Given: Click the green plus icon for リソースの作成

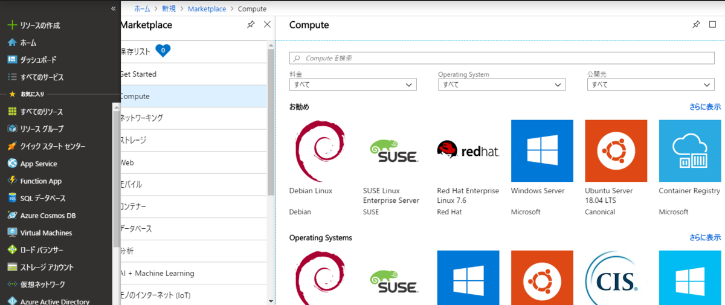Looking at the screenshot, I should (11, 25).
